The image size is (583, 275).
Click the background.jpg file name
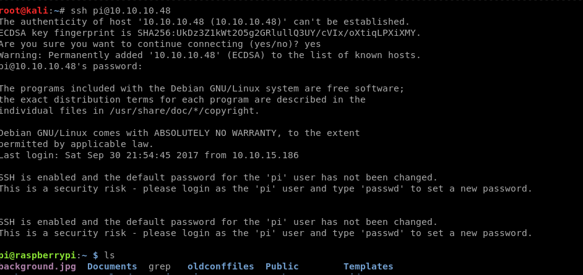(x=38, y=267)
